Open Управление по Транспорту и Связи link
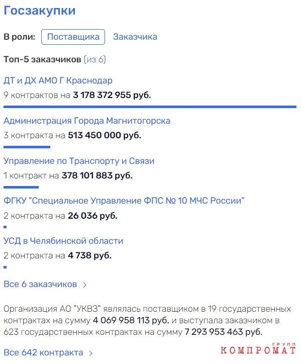Screen dimensions: 301x364 (79, 161)
